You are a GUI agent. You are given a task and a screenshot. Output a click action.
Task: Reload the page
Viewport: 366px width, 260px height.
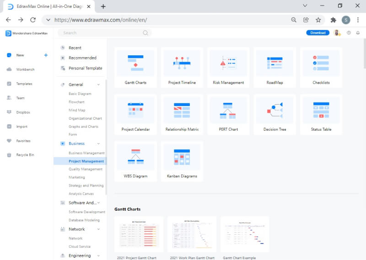point(33,20)
